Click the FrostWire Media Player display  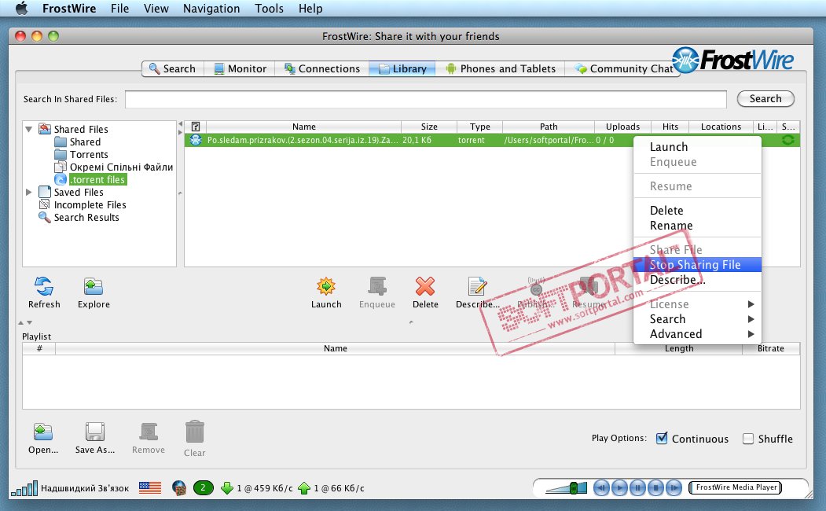pyautogui.click(x=736, y=487)
